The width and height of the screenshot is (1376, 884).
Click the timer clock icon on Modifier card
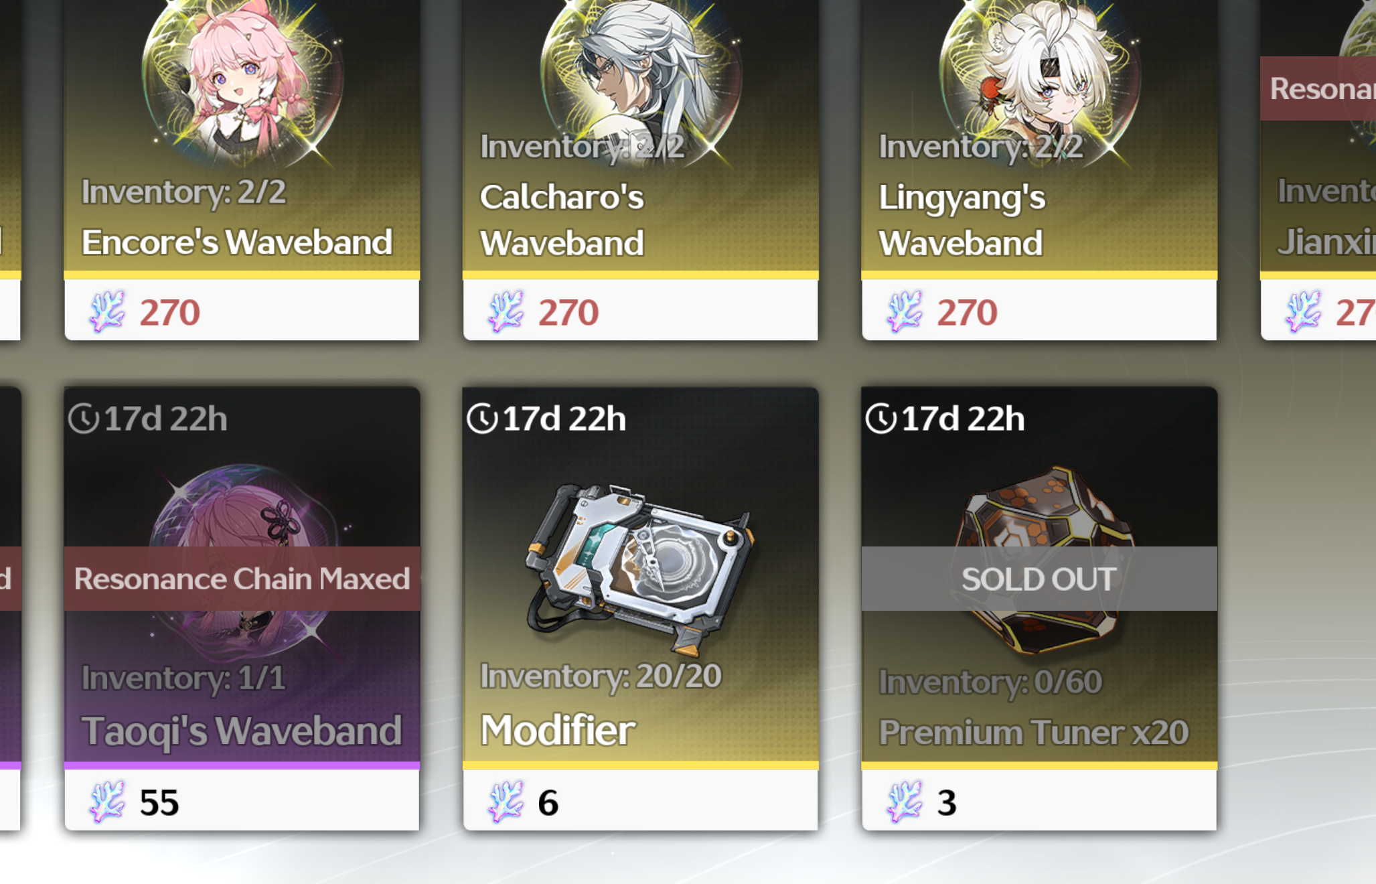(x=482, y=419)
